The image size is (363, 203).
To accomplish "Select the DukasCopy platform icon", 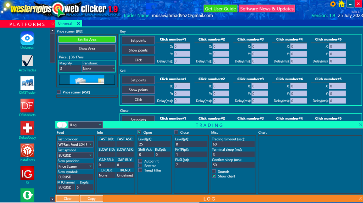I will coord(27,128).
